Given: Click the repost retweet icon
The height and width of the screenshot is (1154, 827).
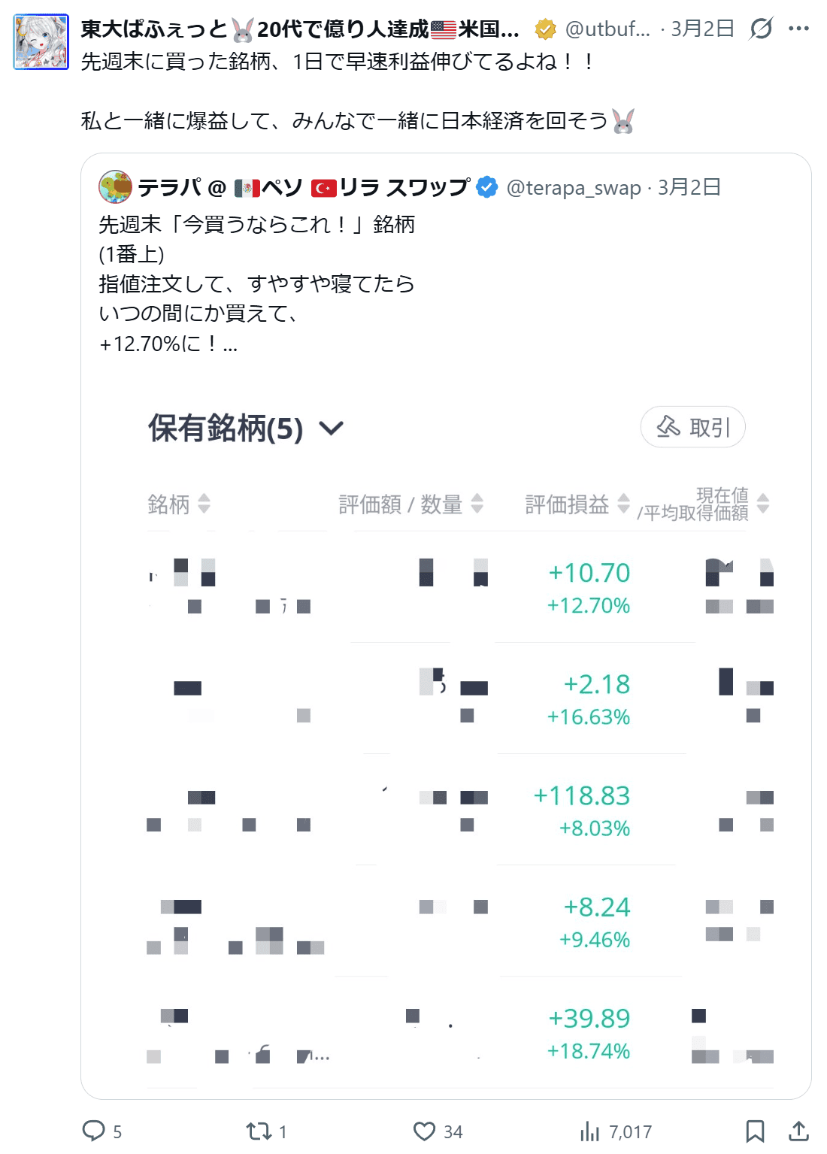Looking at the screenshot, I should coord(259,1131).
